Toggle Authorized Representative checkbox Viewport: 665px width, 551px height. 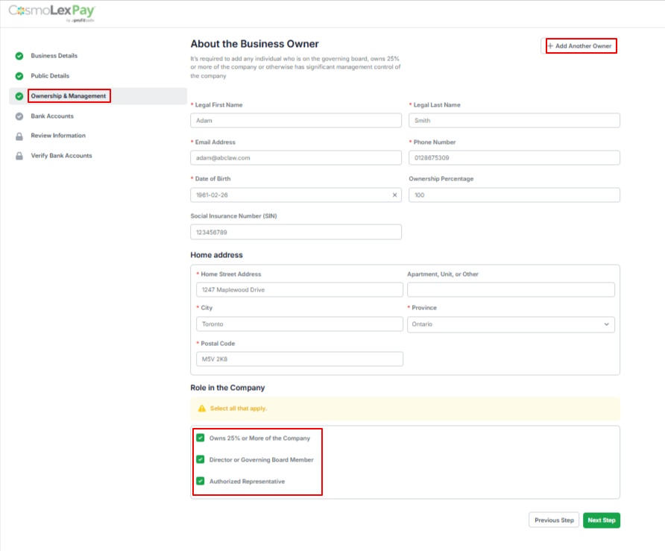(201, 481)
